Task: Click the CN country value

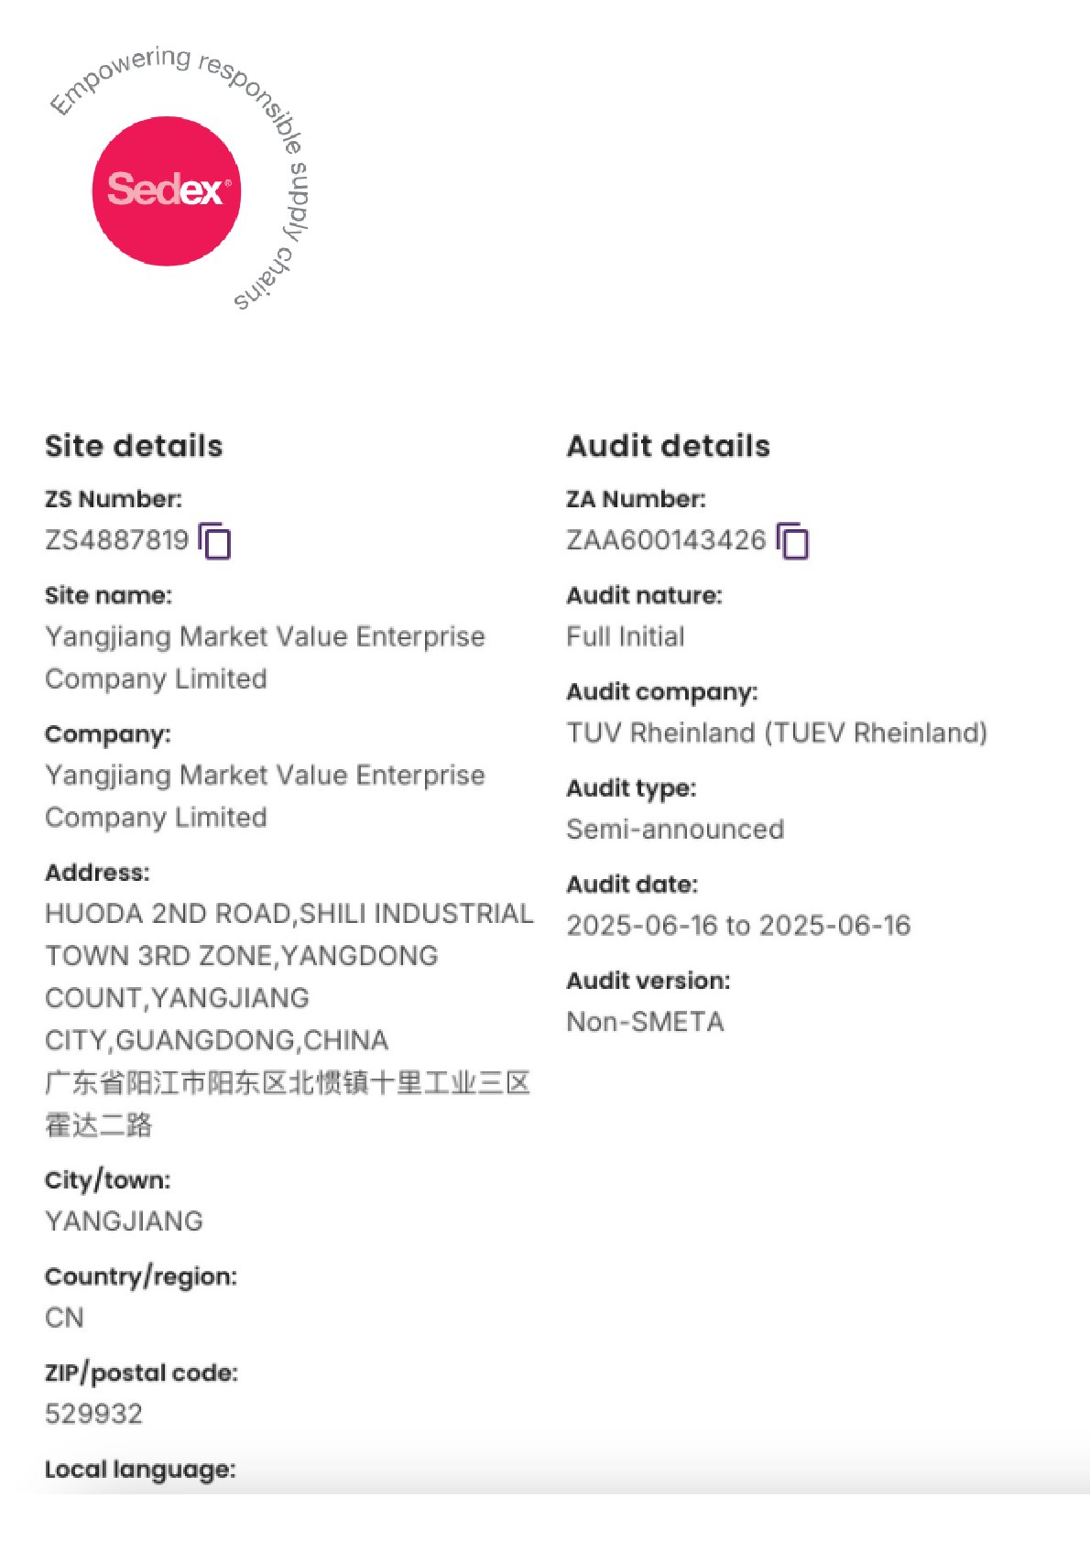Action: pyautogui.click(x=64, y=1317)
